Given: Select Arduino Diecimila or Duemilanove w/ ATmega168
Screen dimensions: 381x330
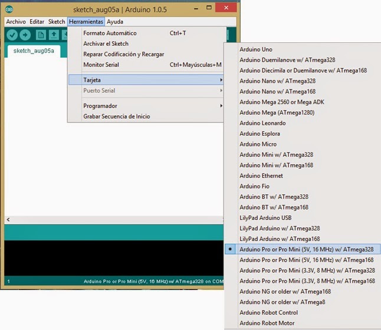Looking at the screenshot, I should click(303, 71).
